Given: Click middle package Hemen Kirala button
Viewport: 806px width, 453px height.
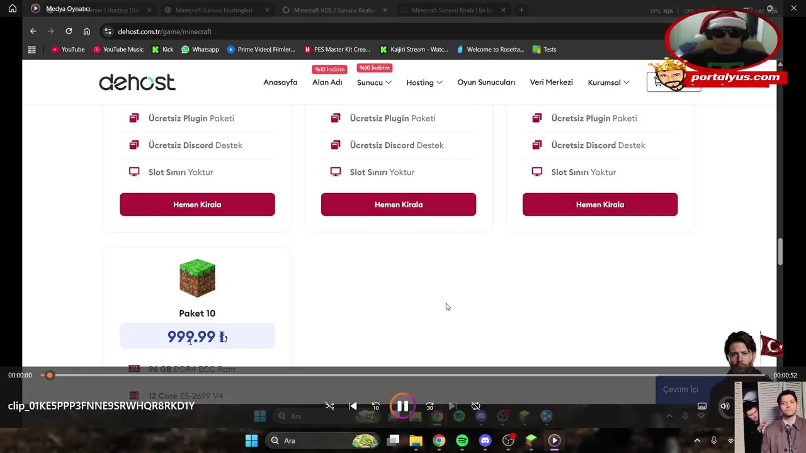Looking at the screenshot, I should coord(399,204).
